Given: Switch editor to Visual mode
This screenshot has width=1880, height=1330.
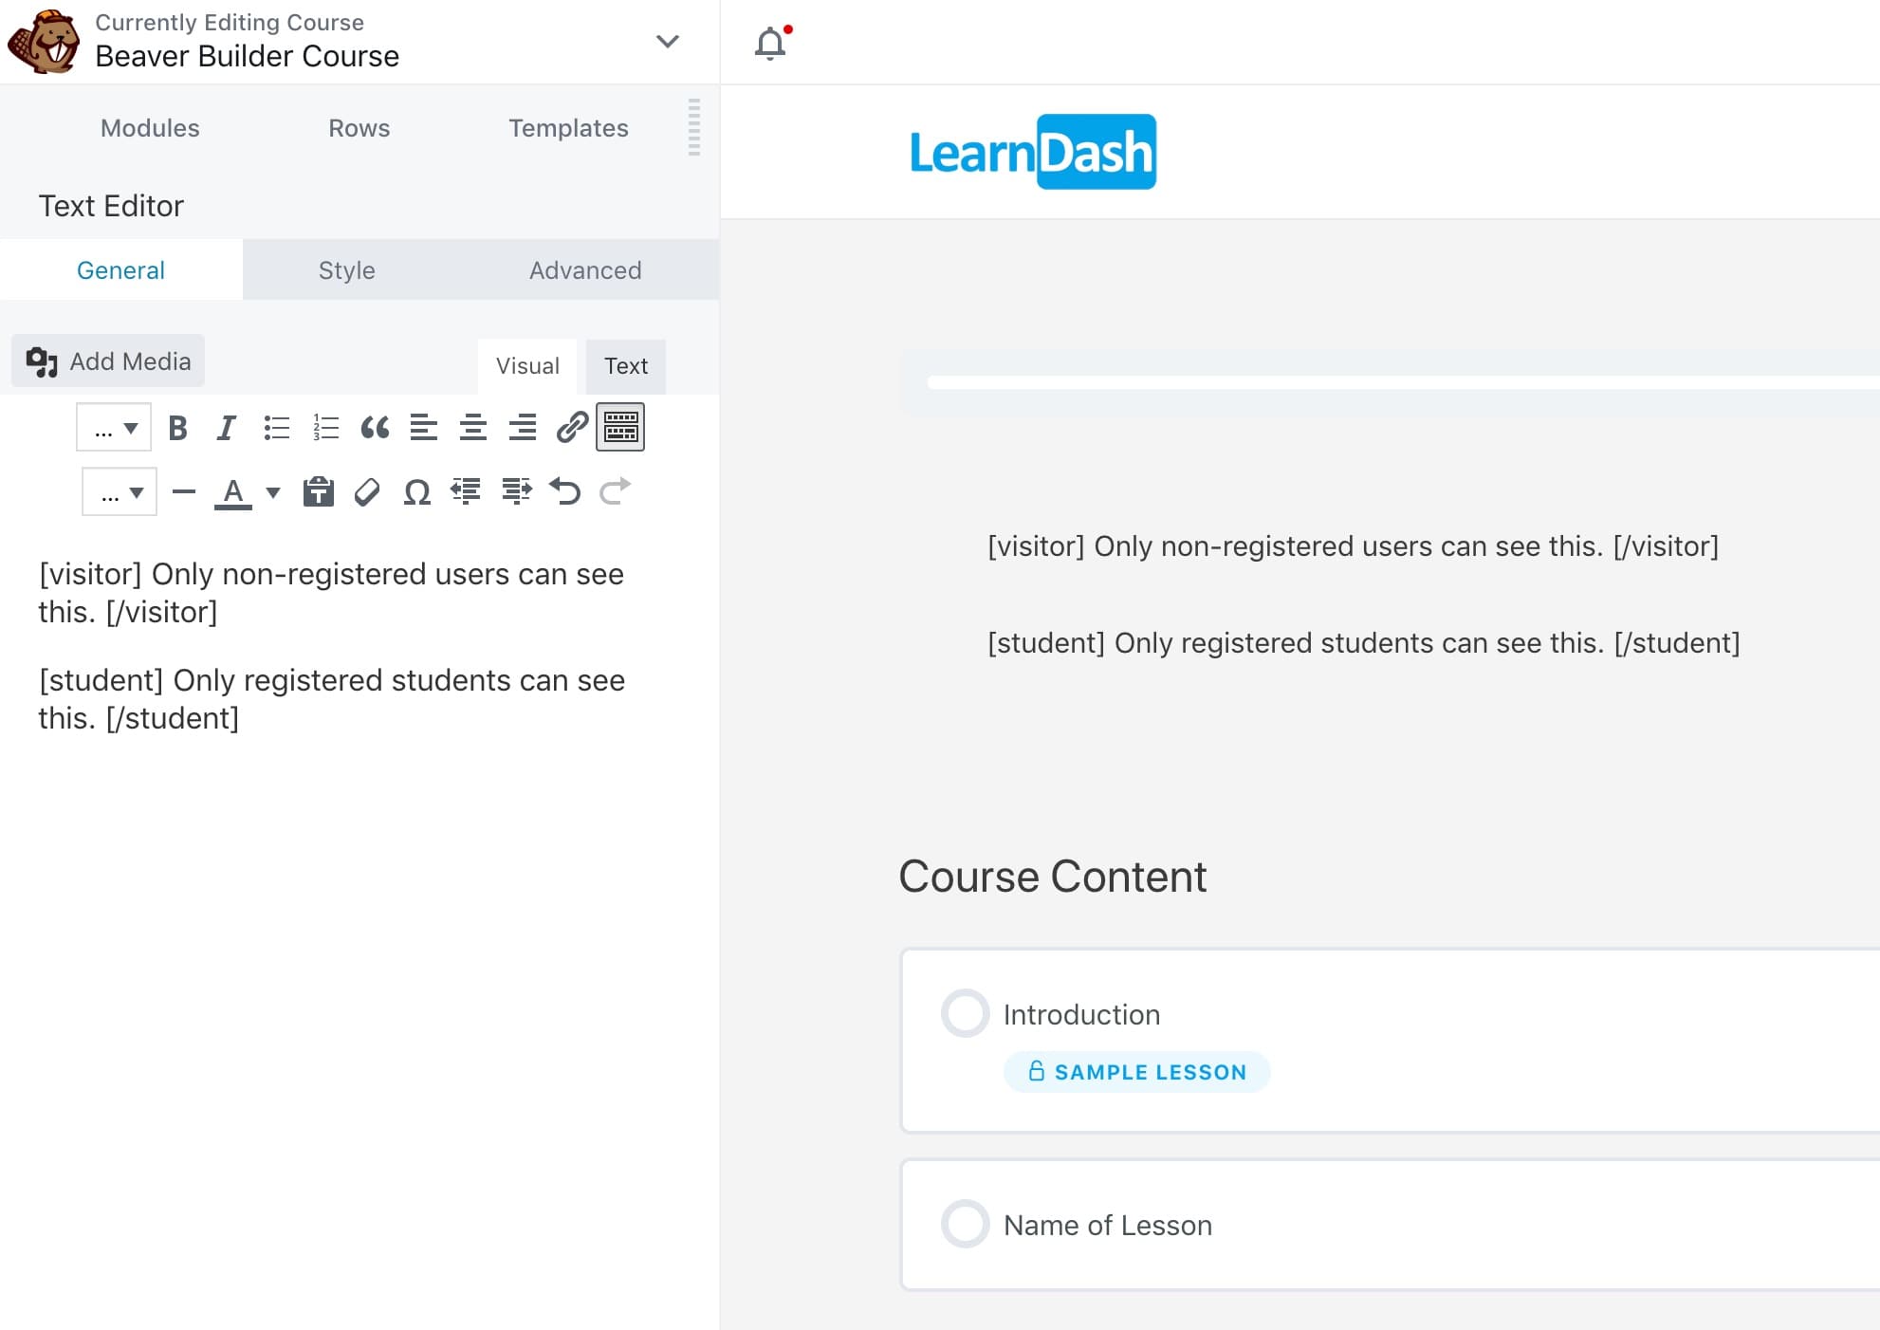Looking at the screenshot, I should (x=527, y=366).
